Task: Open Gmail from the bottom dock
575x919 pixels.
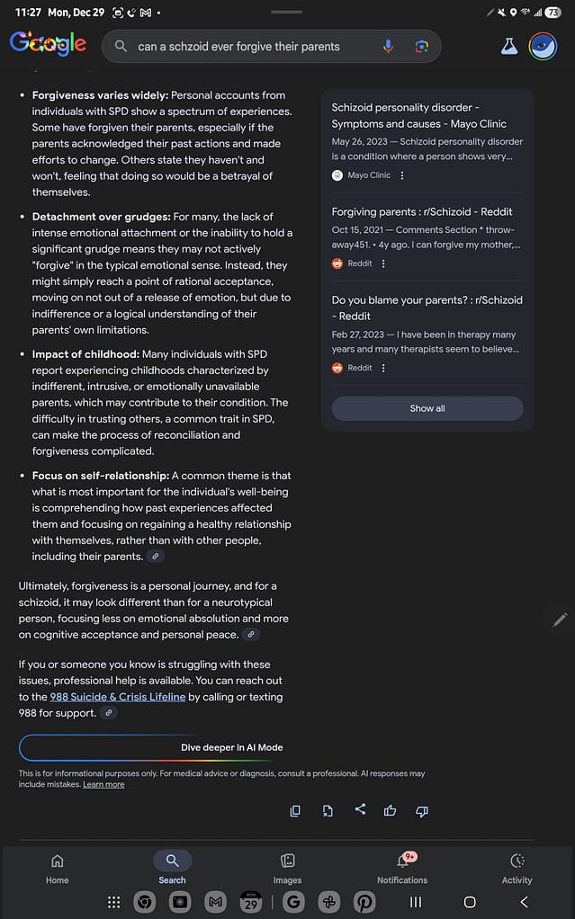Action: tap(214, 902)
